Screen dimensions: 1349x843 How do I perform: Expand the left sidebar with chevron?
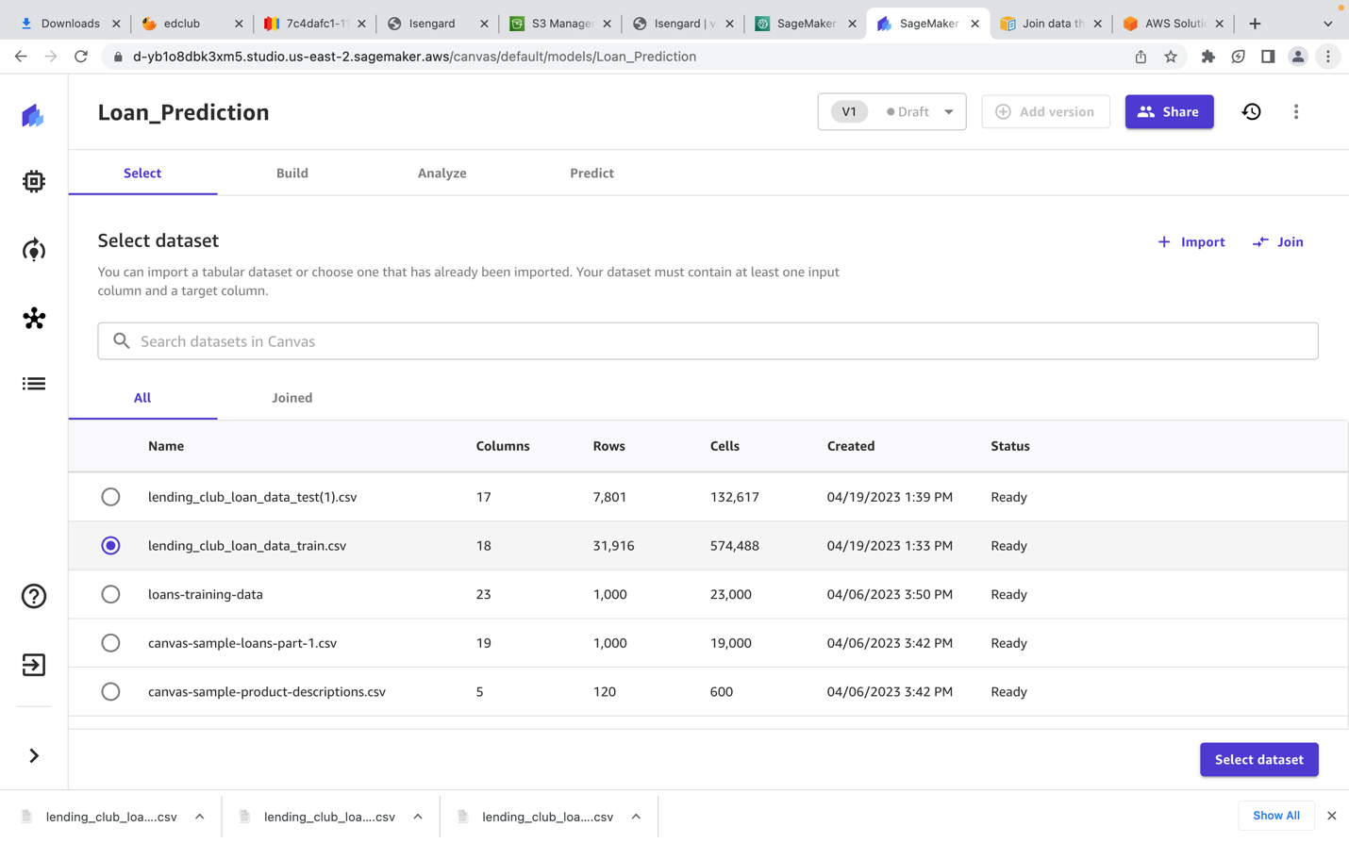pyautogui.click(x=34, y=755)
